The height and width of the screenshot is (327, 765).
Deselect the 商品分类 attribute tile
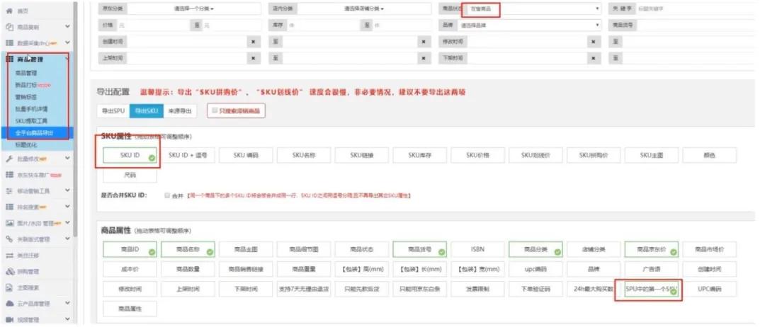(x=535, y=250)
